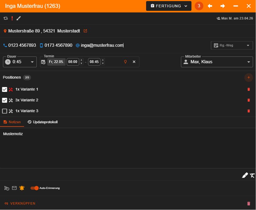Click Max M. am 23.04.26 creator info
Image resolution: width=256 pixels, height=210 pixels.
(235, 18)
